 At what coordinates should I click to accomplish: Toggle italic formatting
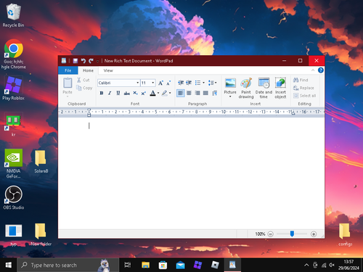110,93
